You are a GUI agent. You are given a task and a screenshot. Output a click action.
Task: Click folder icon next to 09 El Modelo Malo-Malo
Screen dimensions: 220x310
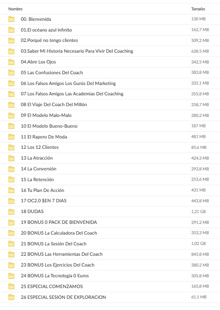tap(11, 116)
